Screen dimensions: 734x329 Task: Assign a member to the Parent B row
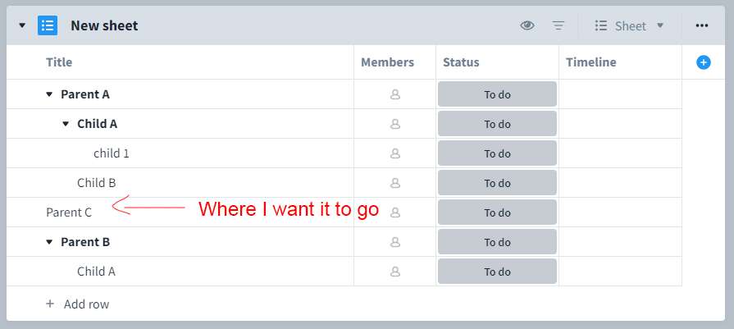[395, 242]
